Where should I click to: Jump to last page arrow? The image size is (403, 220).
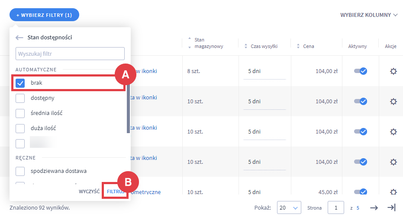(x=391, y=208)
